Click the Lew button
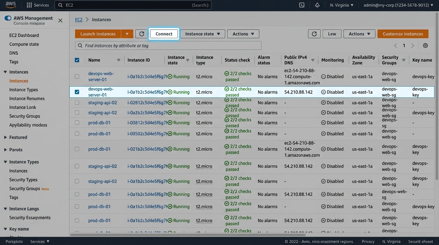 (x=332, y=34)
